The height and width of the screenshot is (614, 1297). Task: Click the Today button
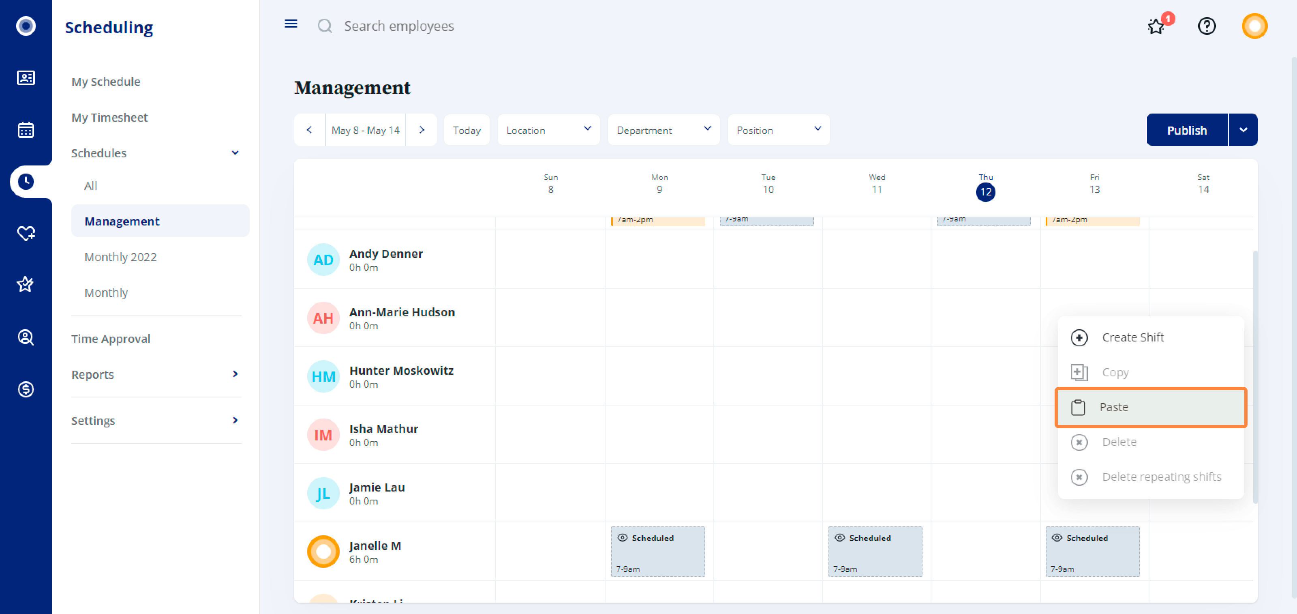click(x=466, y=130)
